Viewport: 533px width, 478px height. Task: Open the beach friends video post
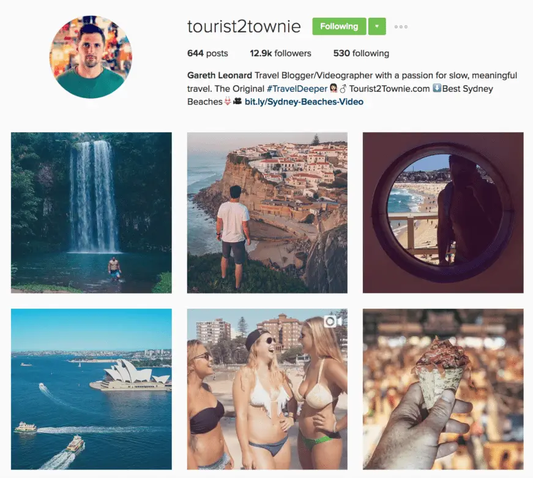tap(267, 389)
